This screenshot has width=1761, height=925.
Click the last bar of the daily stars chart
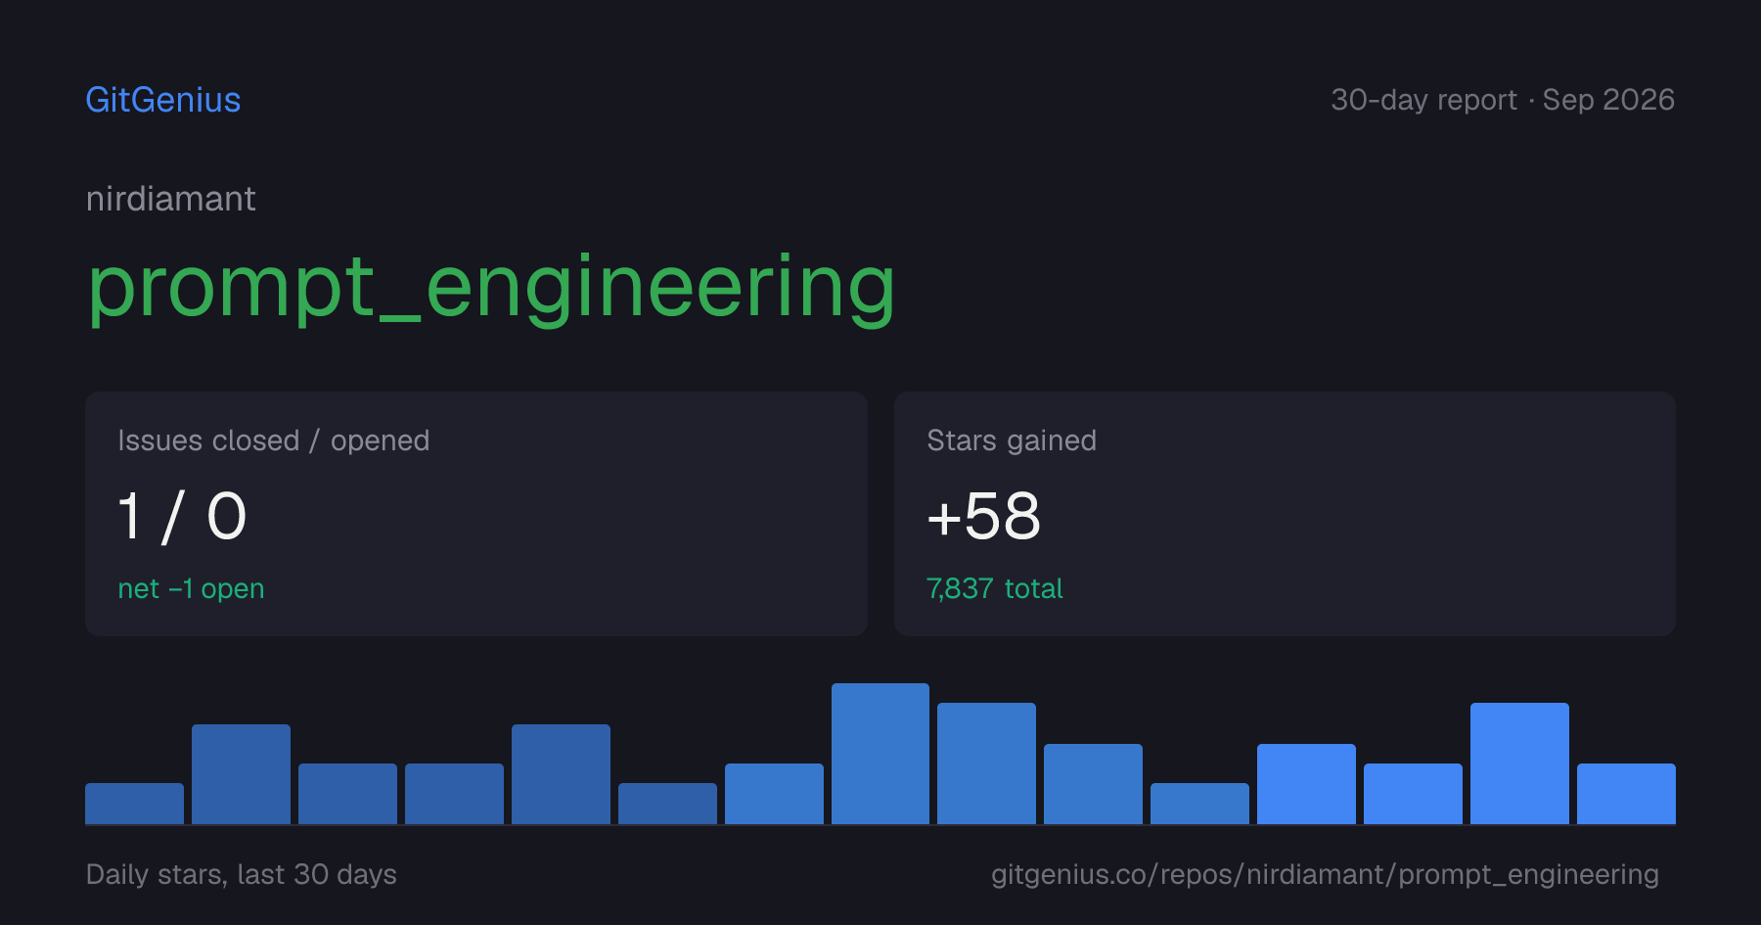point(1626,794)
